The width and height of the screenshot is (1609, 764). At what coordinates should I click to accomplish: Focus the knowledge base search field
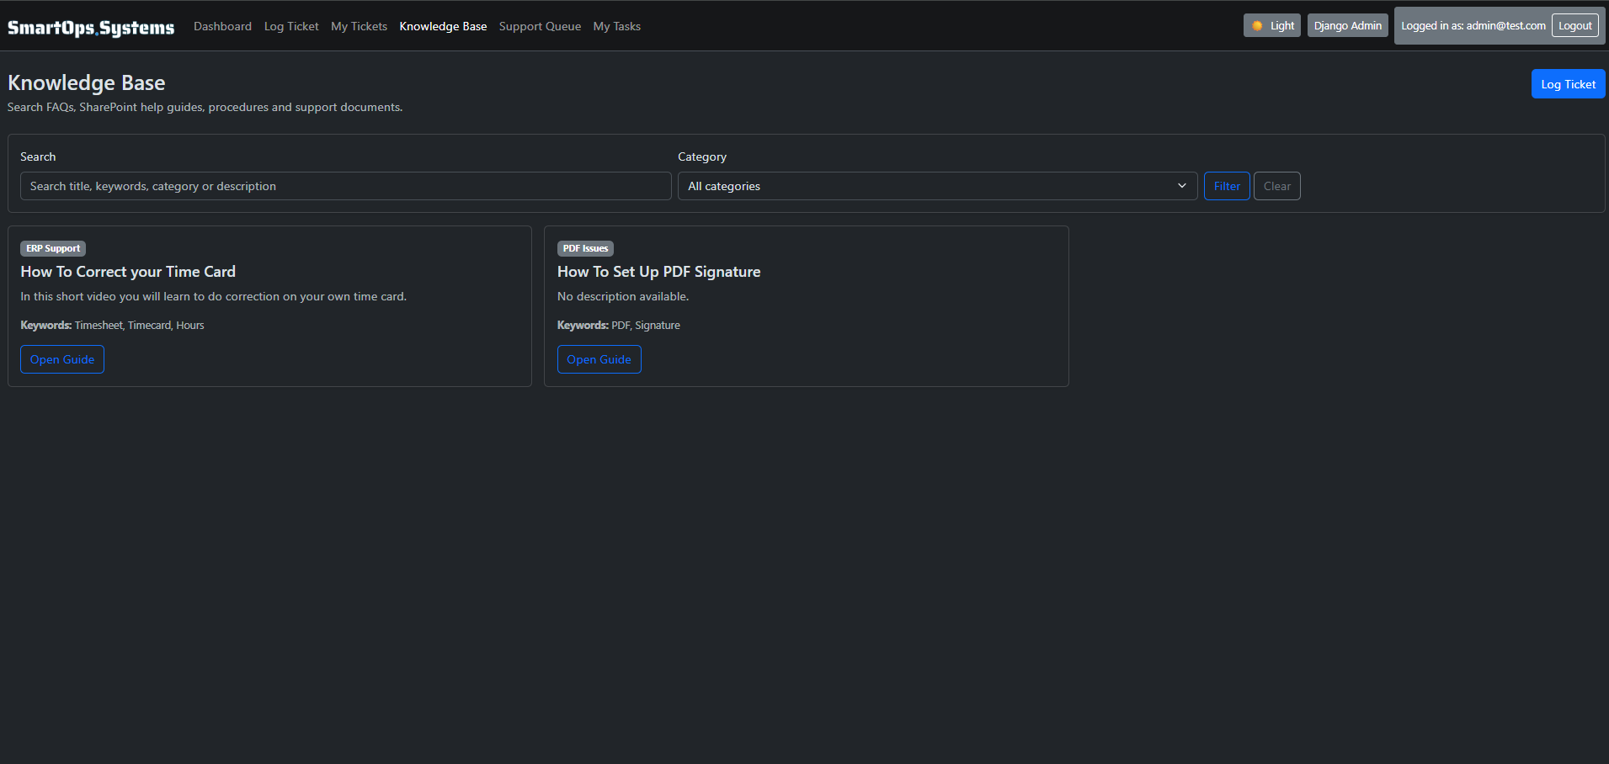point(345,186)
